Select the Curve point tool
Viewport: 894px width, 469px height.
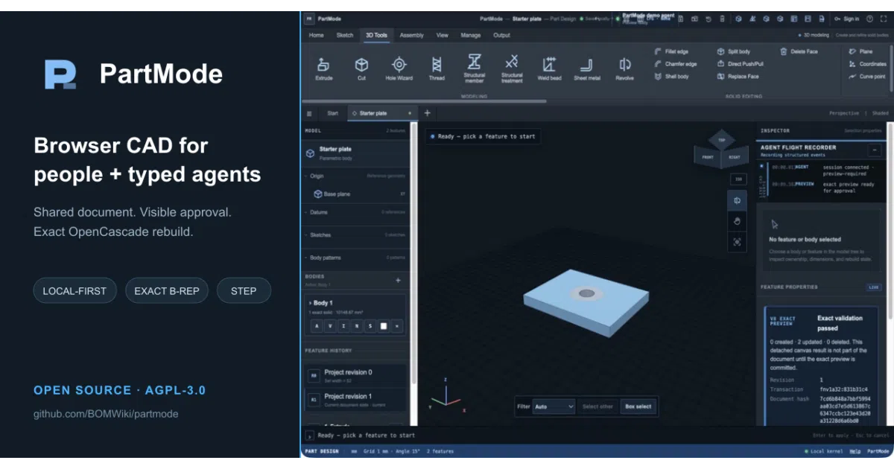[867, 76]
